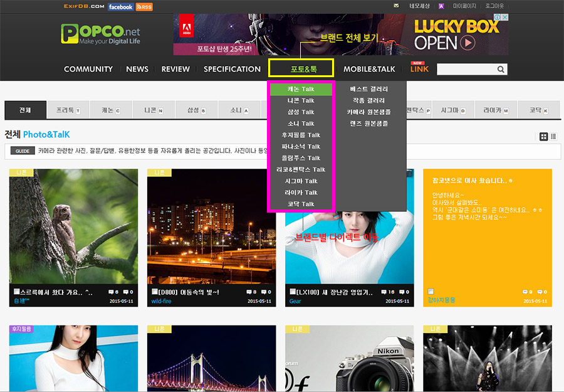Image resolution: width=564 pixels, height=392 pixels.
Task: Select 코닥 Talk in dropdown
Action: pos(301,204)
